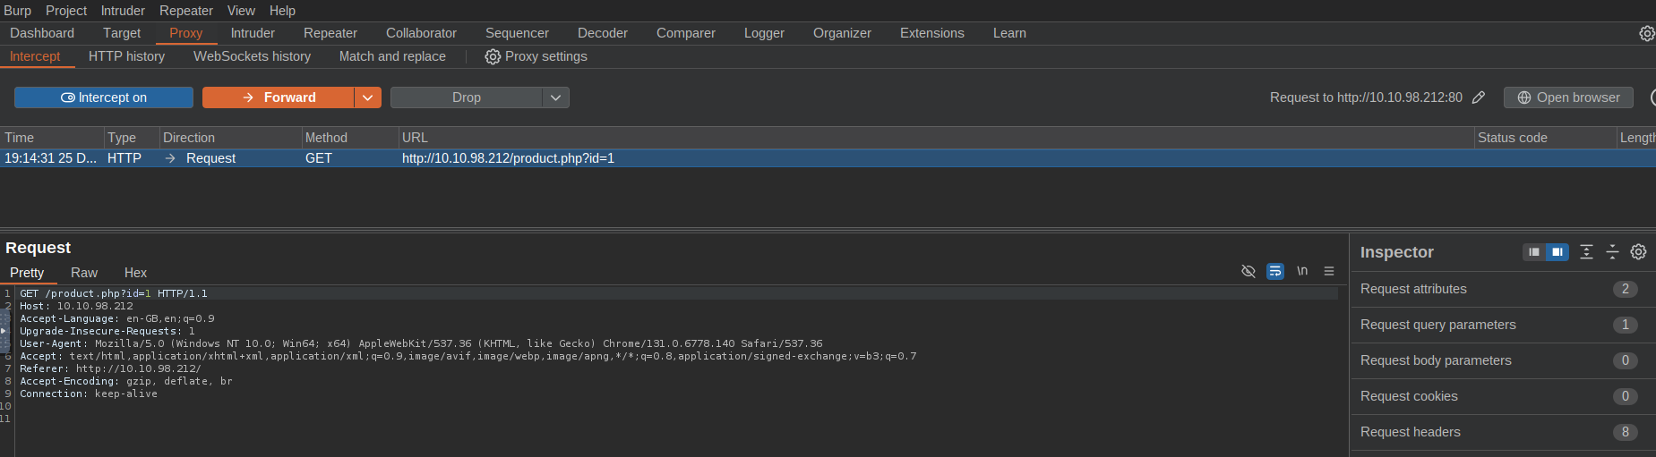Switch Inspector to left-docked layout icon
Viewport: 1656px width, 457px height.
1534,252
